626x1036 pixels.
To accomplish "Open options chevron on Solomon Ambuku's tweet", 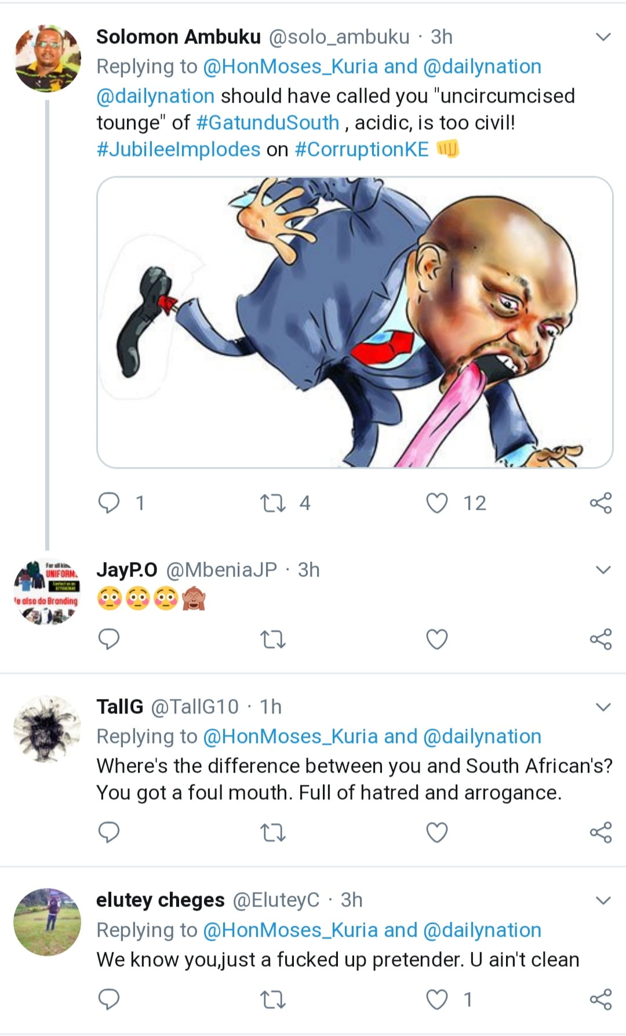I will 603,38.
